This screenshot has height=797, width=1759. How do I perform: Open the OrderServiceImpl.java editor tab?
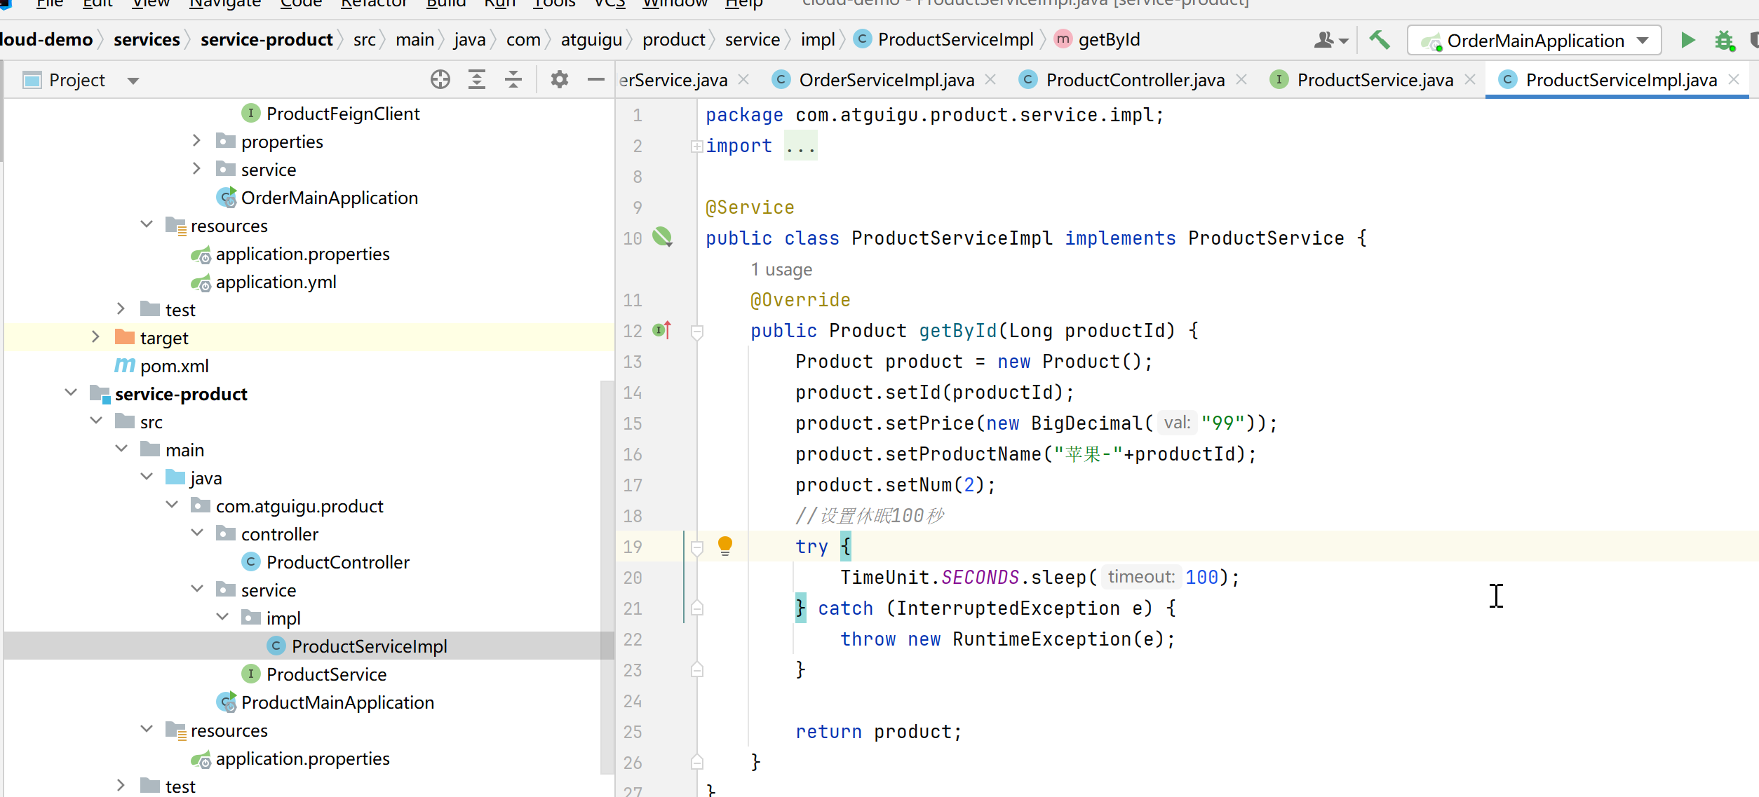(x=886, y=80)
